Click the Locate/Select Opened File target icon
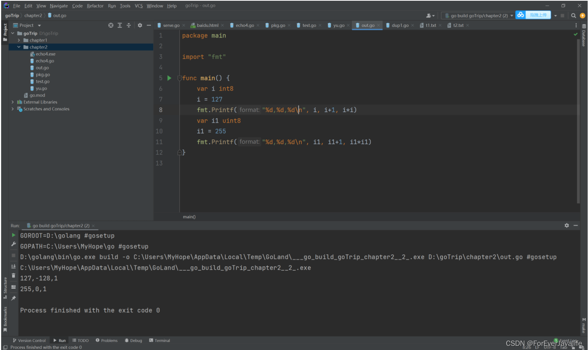Image resolution: width=588 pixels, height=350 pixels. (x=111, y=25)
